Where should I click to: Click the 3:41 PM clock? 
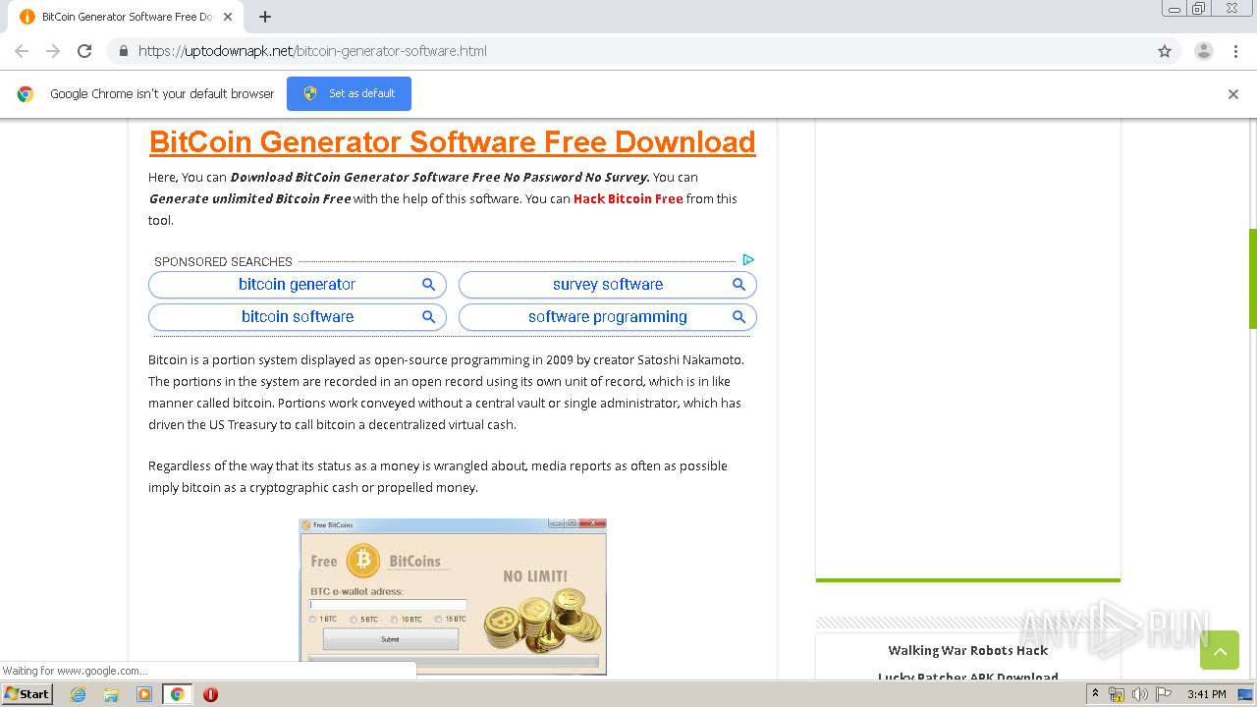pyautogui.click(x=1206, y=694)
